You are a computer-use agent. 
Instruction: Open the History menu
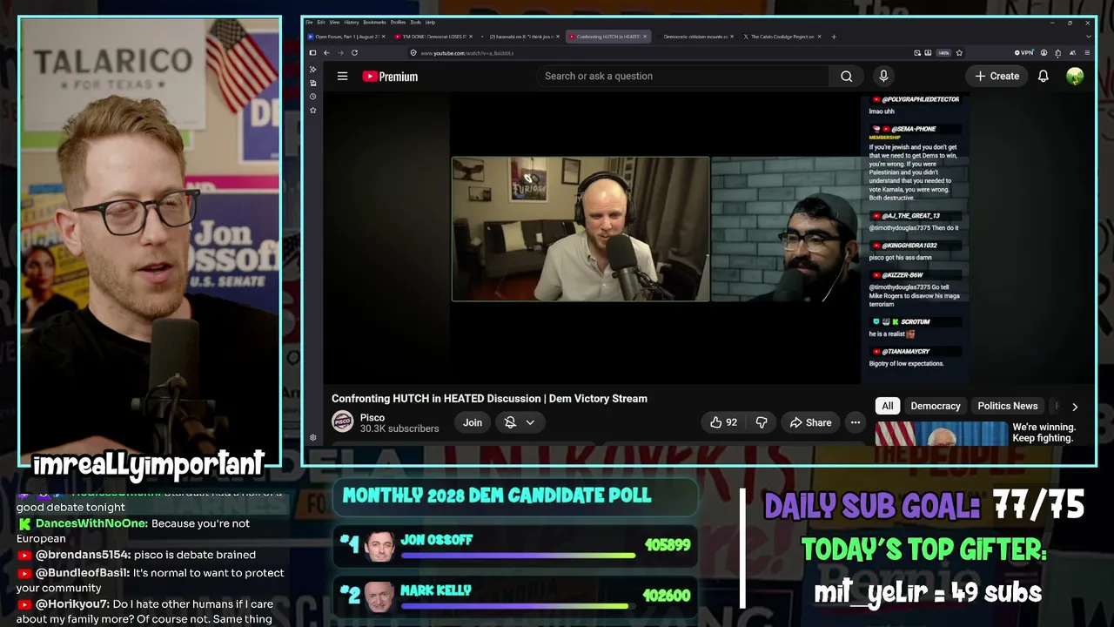pos(352,22)
